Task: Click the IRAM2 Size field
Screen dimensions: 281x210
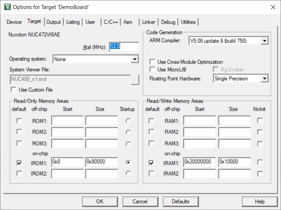Action: (x=235, y=174)
